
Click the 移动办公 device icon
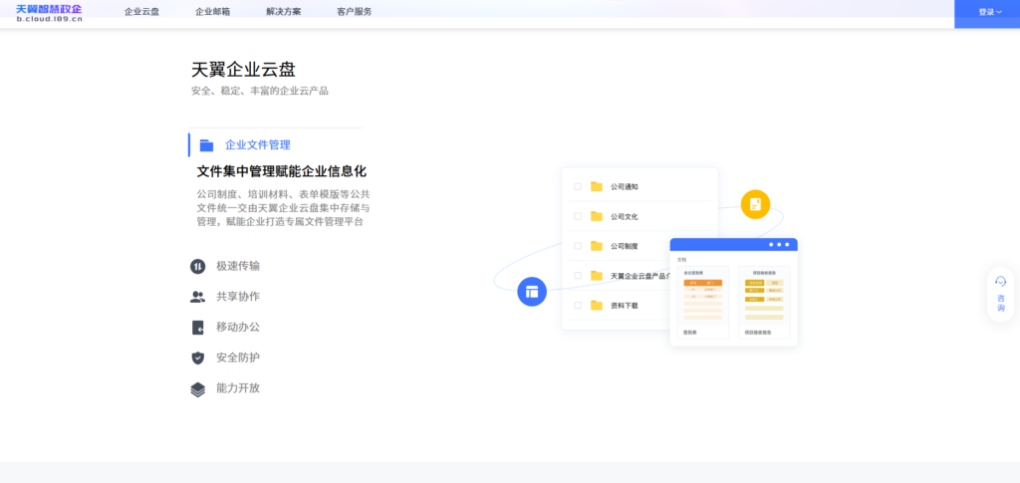[x=198, y=327]
